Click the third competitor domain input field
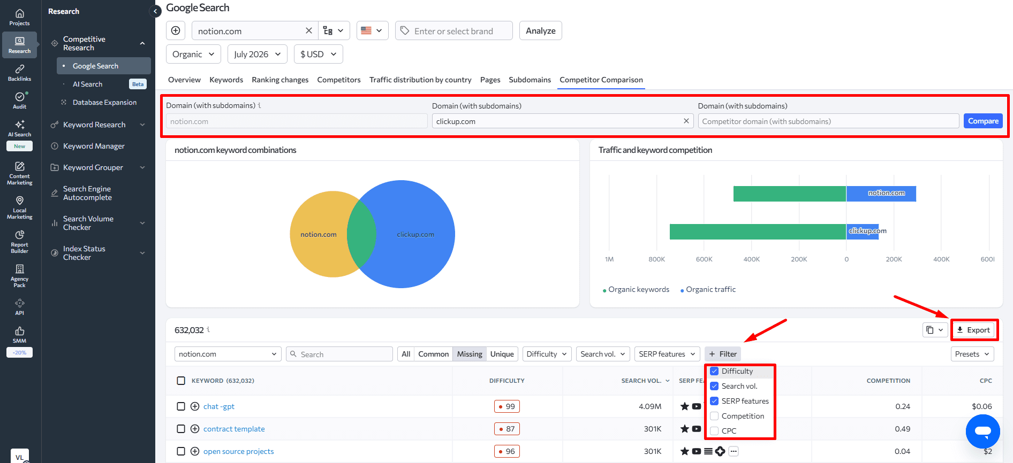The height and width of the screenshot is (463, 1013). (x=828, y=121)
